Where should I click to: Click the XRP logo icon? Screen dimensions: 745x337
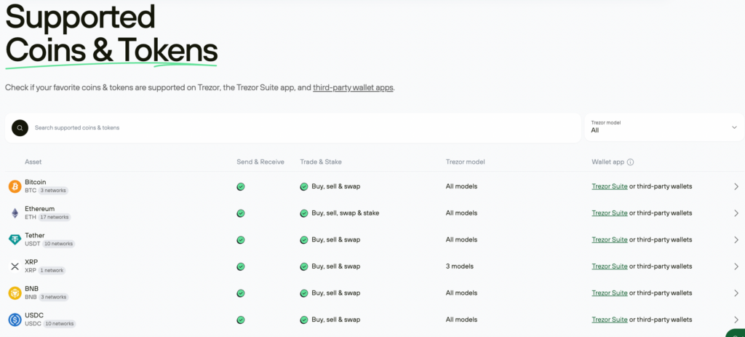(15, 266)
